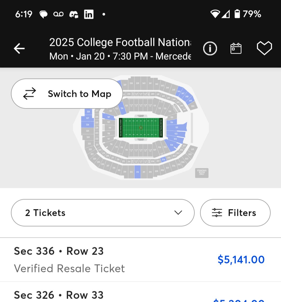Tap the filter sliders icon
The image size is (281, 302).
pos(217,213)
